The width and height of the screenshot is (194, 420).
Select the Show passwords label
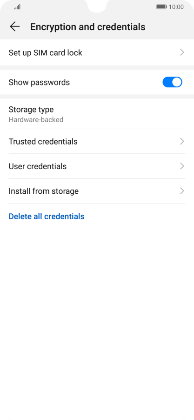click(x=39, y=82)
